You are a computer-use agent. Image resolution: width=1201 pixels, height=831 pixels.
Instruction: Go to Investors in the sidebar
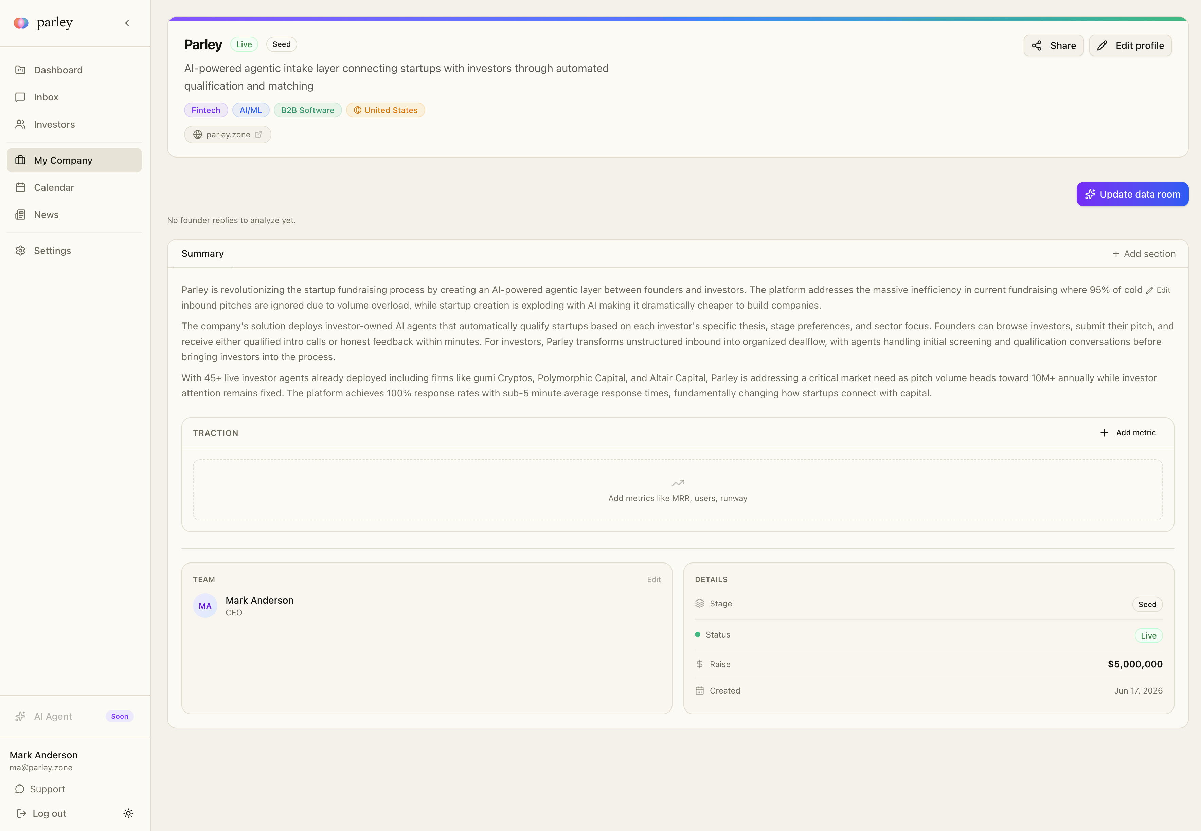[74, 124]
